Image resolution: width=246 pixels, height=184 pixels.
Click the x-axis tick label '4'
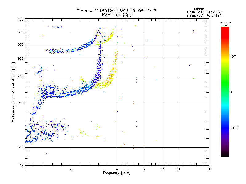117,169
